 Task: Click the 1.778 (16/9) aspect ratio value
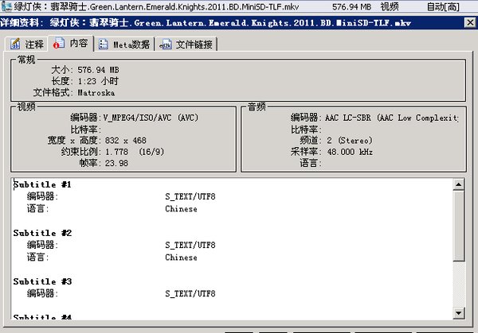click(135, 152)
